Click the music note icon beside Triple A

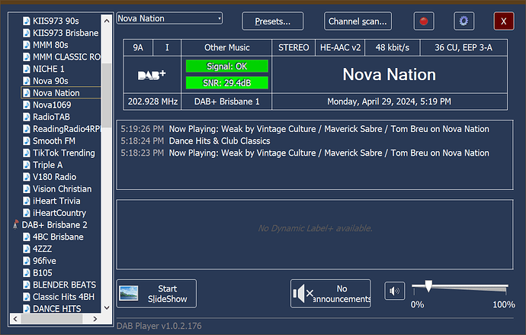coord(27,165)
